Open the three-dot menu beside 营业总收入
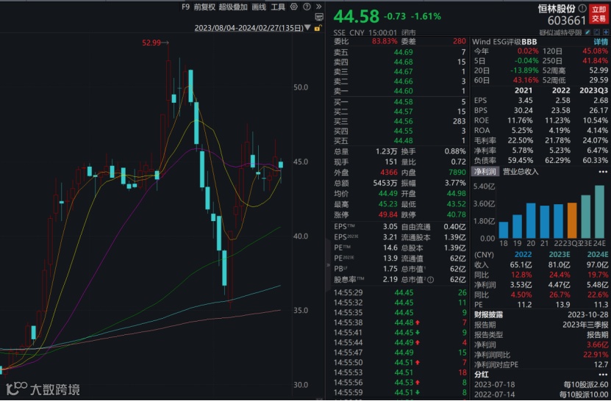 click(x=603, y=172)
